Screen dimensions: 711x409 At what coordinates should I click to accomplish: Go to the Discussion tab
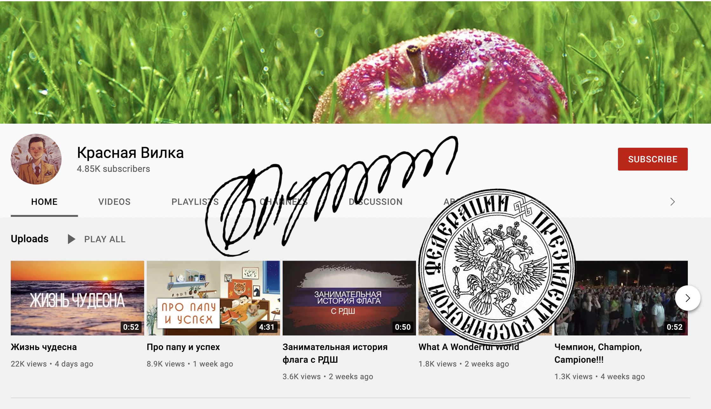click(375, 202)
